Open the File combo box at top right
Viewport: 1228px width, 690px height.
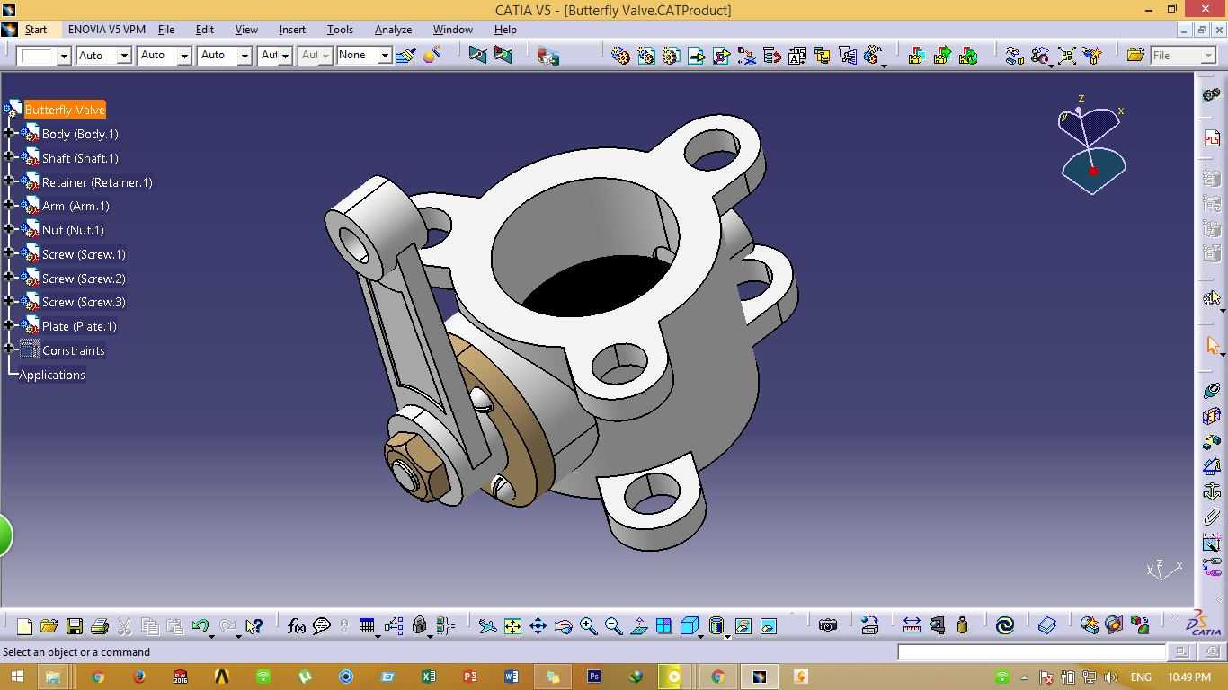[x=1183, y=56]
